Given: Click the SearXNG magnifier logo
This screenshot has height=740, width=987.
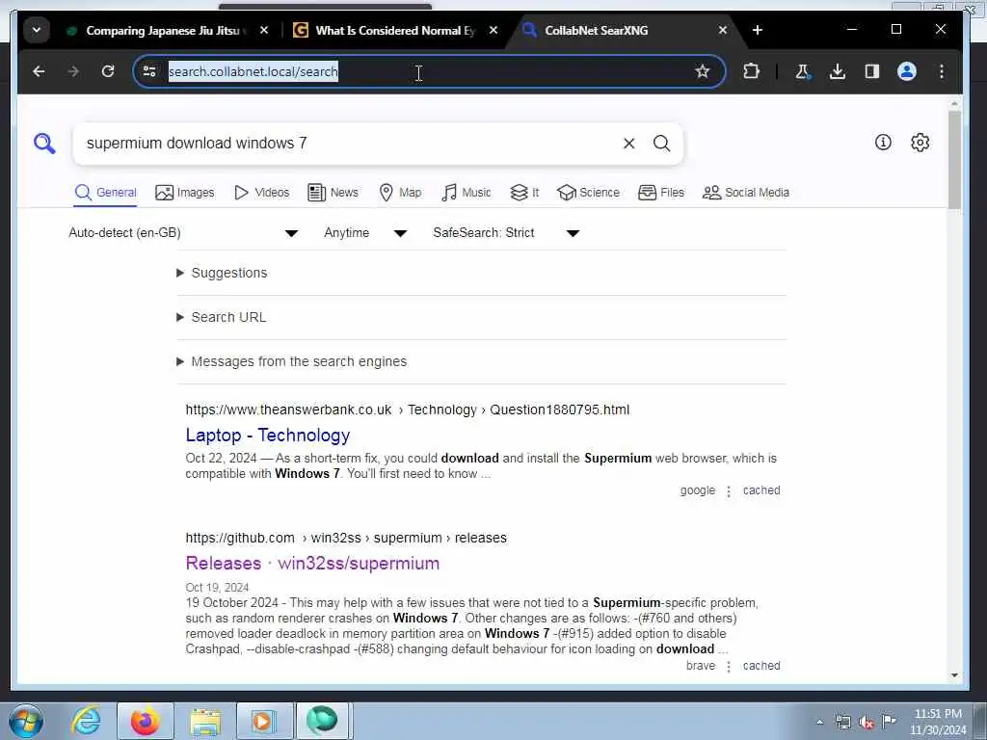Looking at the screenshot, I should click(44, 144).
